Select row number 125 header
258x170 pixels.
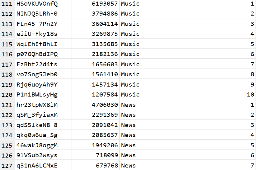point(7,145)
